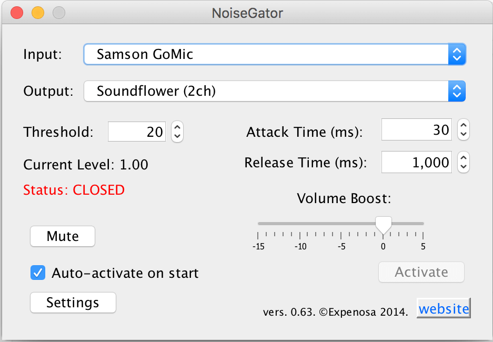
Task: Click the Volume Boost label
Action: (x=344, y=198)
